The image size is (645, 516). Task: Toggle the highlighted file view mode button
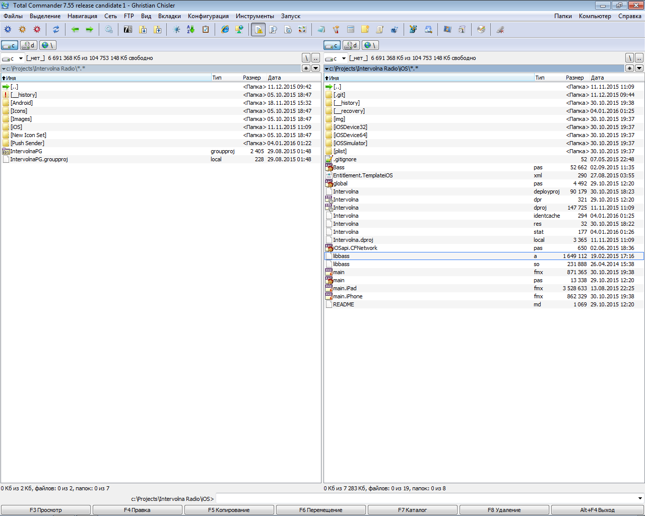[x=258, y=30]
